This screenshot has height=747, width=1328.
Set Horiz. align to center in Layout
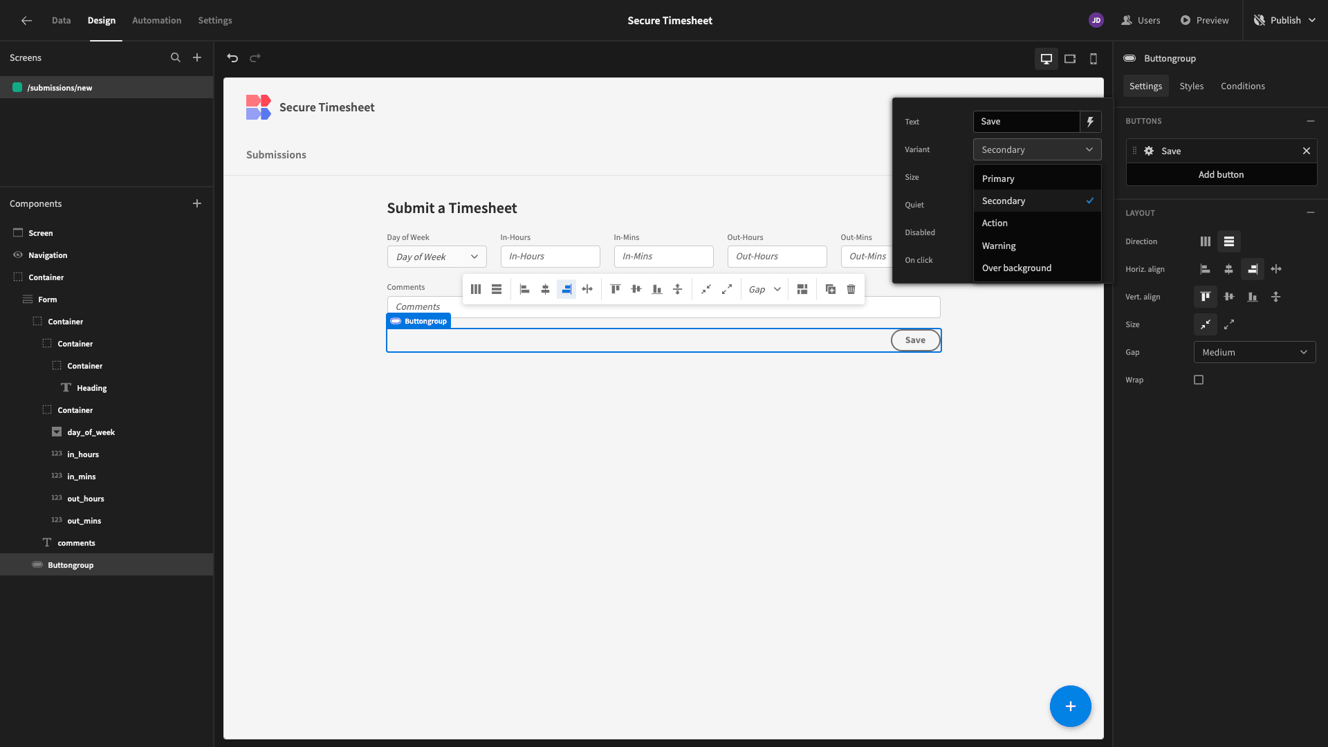[x=1229, y=269]
